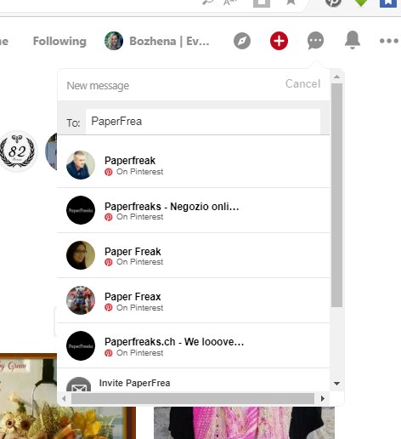
Task: Open the notifications bell icon
Action: (x=353, y=40)
